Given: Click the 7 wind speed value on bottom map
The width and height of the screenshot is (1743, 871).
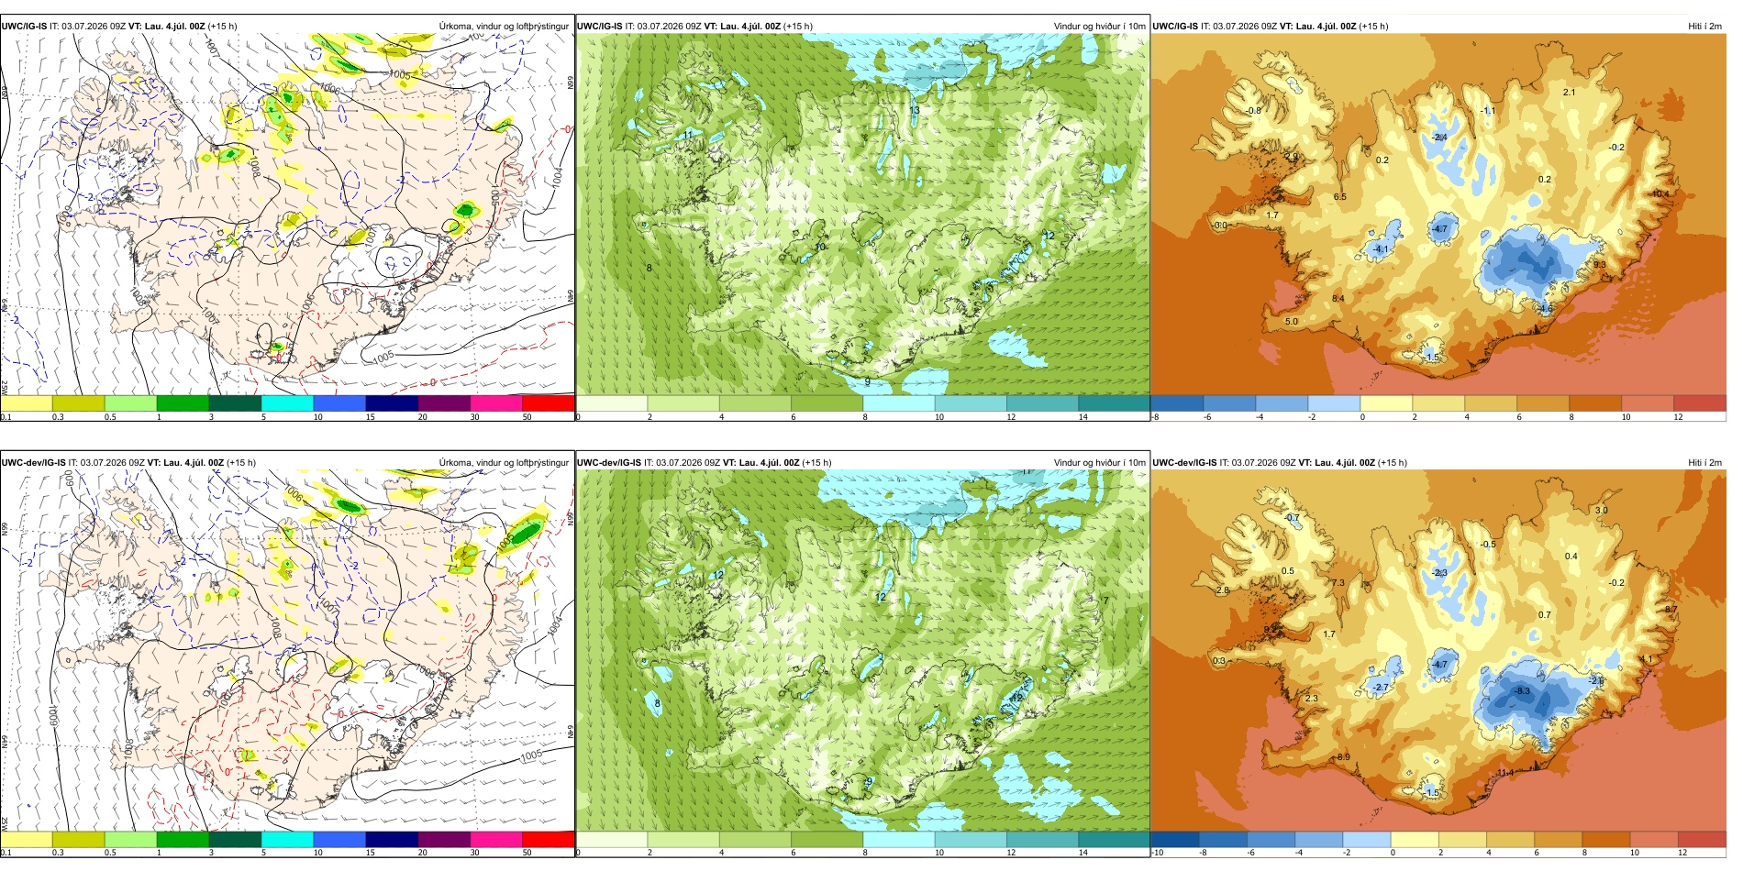Looking at the screenshot, I should tap(1105, 601).
